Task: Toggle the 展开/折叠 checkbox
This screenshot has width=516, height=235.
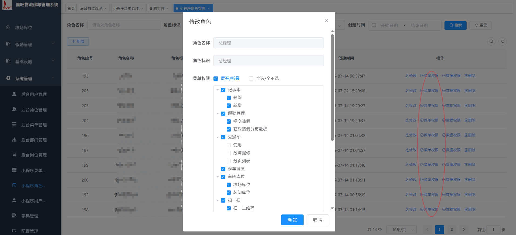Action: 216,79
